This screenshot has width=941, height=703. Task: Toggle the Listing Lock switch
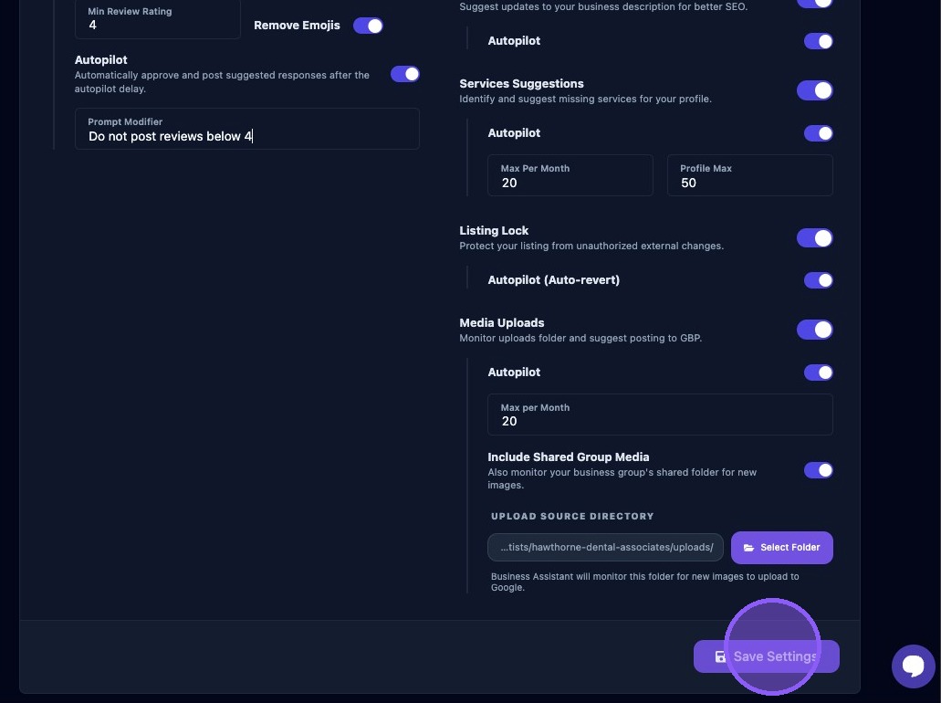tap(814, 237)
